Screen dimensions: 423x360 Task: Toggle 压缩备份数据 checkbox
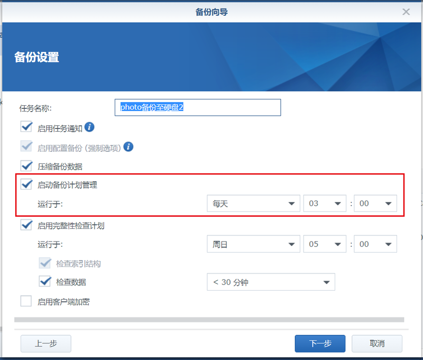pos(26,165)
